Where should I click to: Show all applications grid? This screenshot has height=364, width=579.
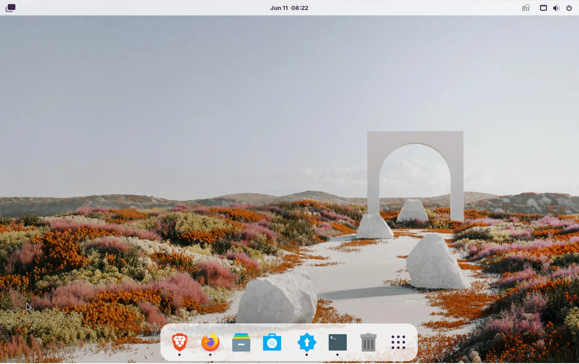398,342
